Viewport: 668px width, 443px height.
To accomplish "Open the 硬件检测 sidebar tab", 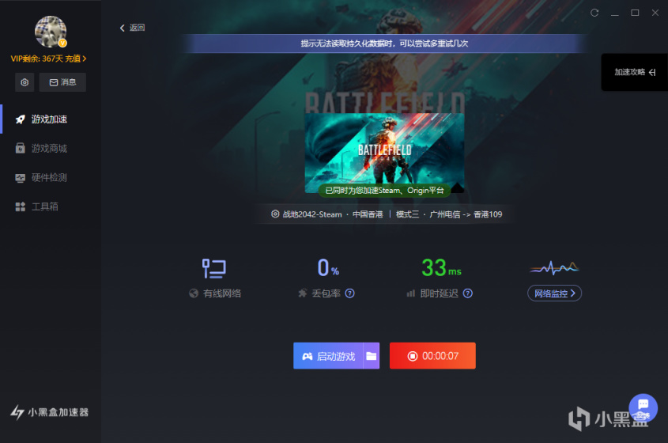I will tap(51, 177).
